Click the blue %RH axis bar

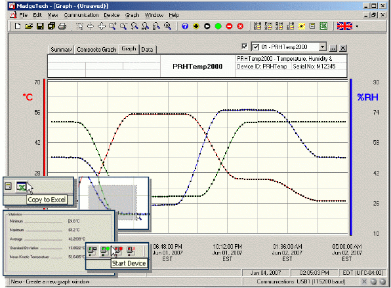[351, 157]
